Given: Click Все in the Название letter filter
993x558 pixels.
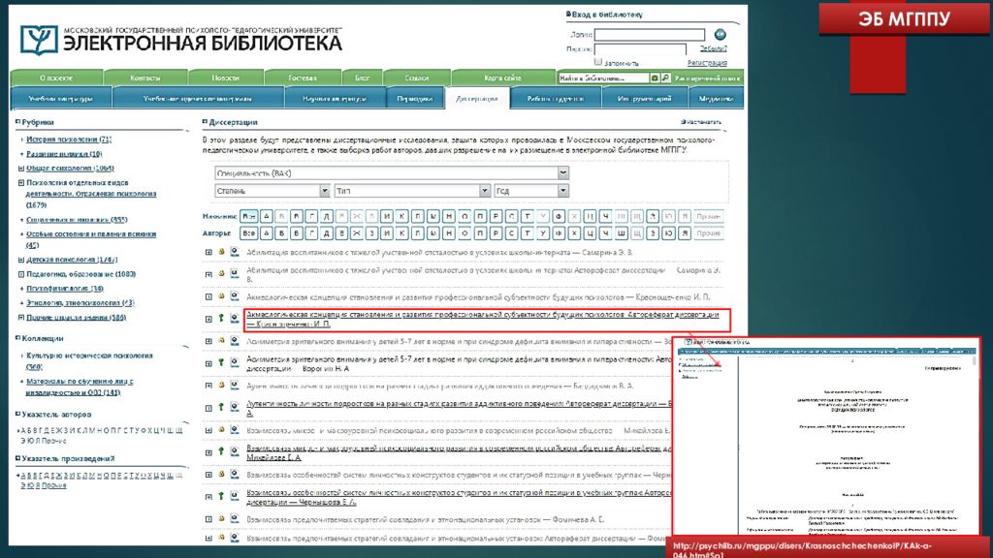Looking at the screenshot, I should (249, 216).
